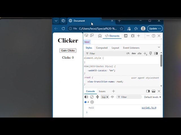This screenshot has height=135, width=181.
Task: Toggle the console sidebar
Action: point(86,97)
